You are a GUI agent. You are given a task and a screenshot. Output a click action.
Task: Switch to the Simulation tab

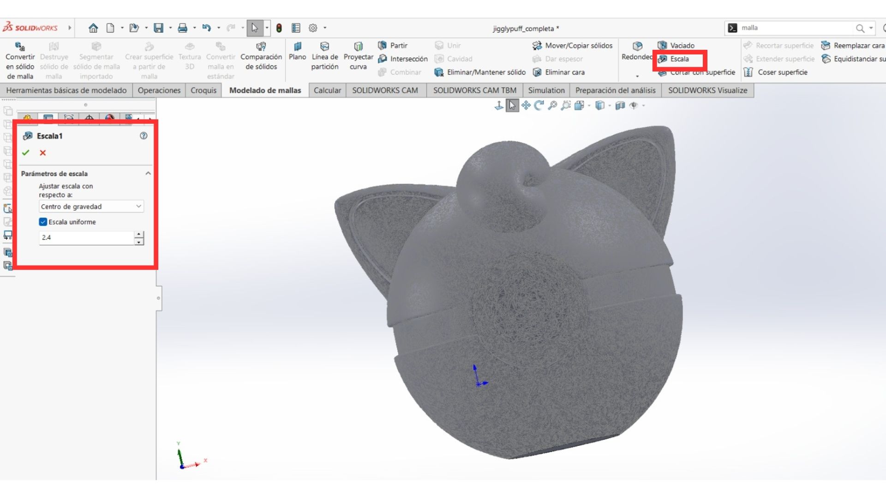click(546, 90)
